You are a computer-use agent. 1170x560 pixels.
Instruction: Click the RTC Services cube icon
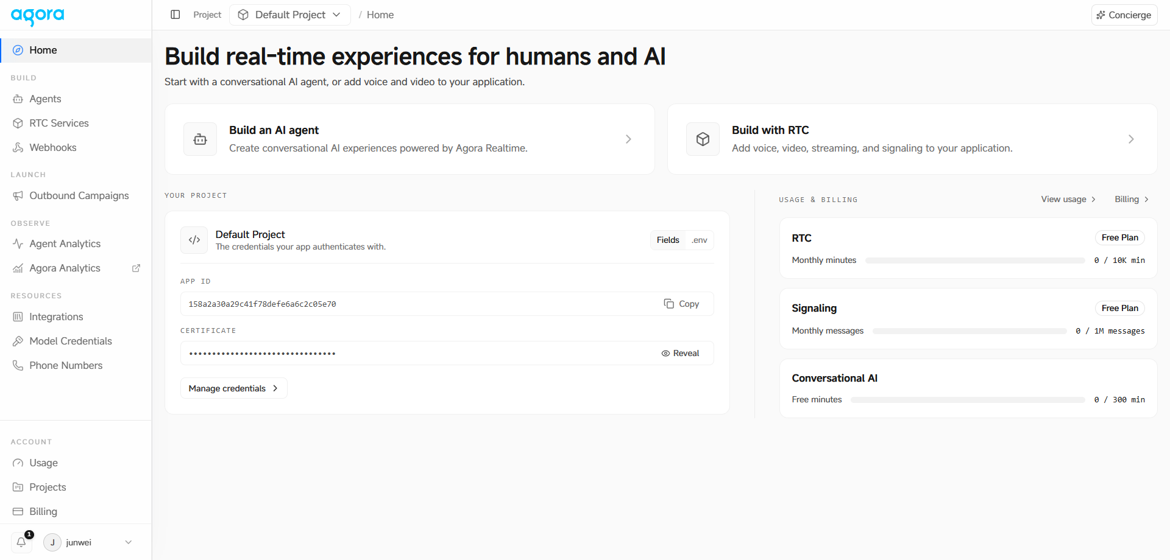point(18,124)
